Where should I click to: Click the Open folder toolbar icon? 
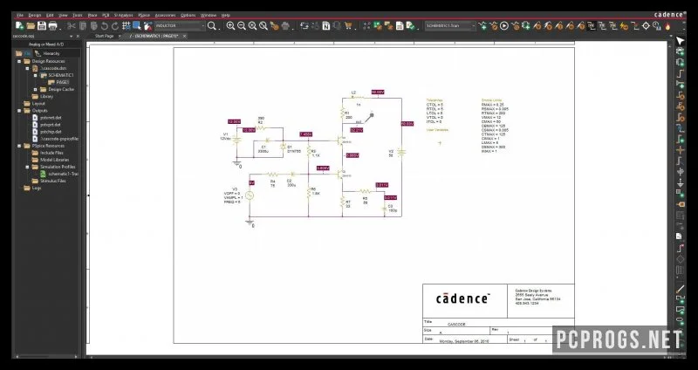(x=31, y=26)
